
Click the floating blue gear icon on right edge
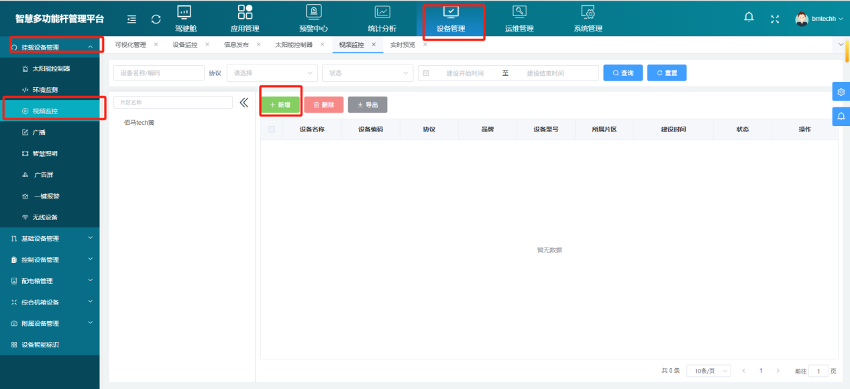pyautogui.click(x=841, y=91)
